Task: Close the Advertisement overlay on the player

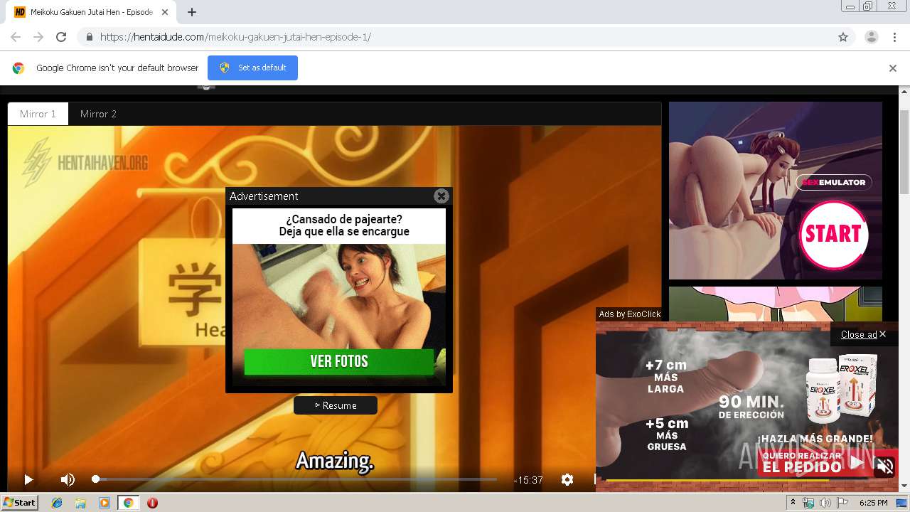Action: (441, 196)
